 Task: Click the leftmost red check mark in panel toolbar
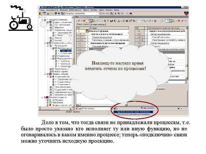click(x=79, y=21)
